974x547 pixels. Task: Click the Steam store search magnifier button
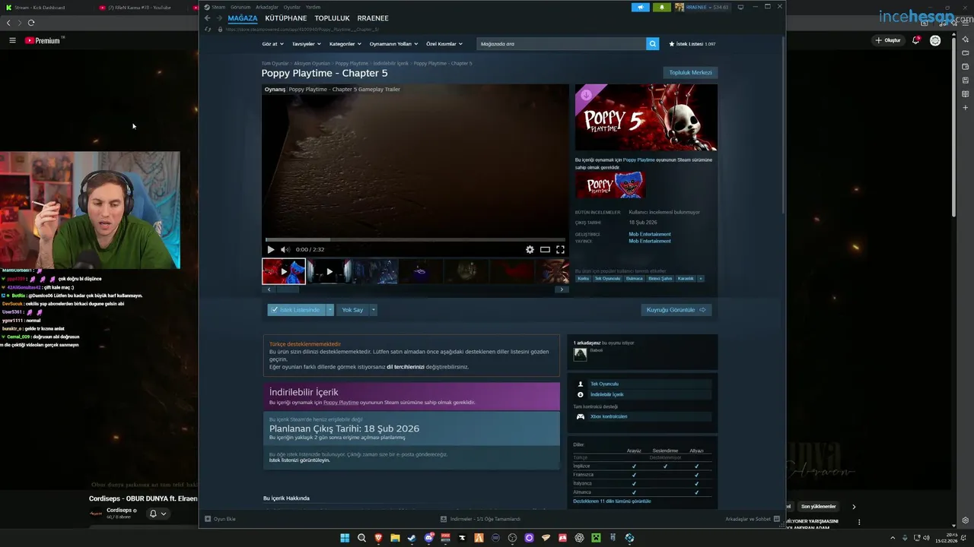coord(652,43)
